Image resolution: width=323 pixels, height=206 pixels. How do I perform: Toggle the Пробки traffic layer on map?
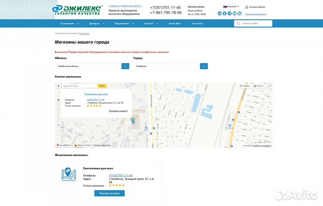244,86
